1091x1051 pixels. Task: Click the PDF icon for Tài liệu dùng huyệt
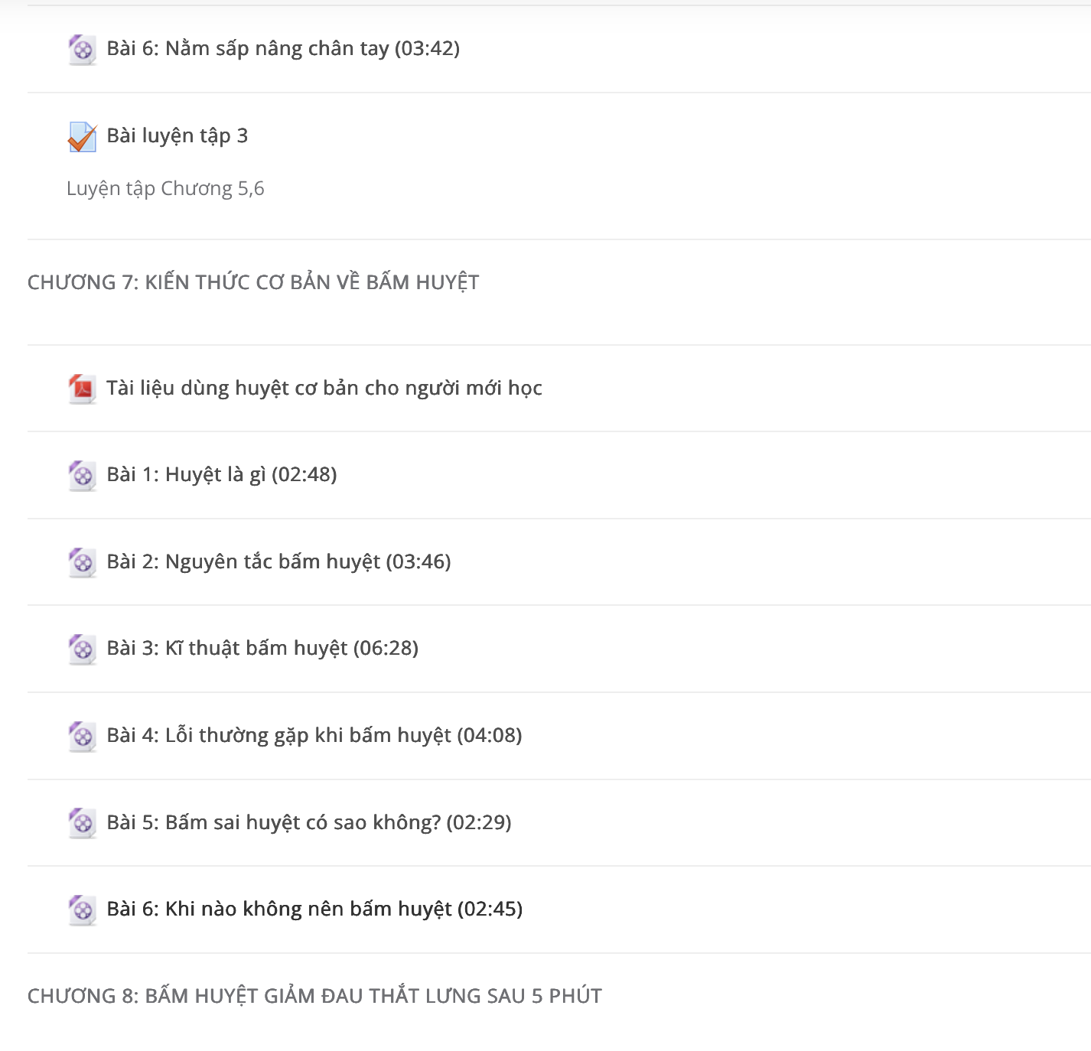[82, 389]
